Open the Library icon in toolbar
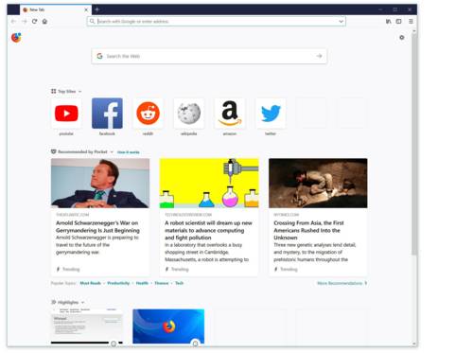The width and height of the screenshot is (473, 353). (389, 22)
